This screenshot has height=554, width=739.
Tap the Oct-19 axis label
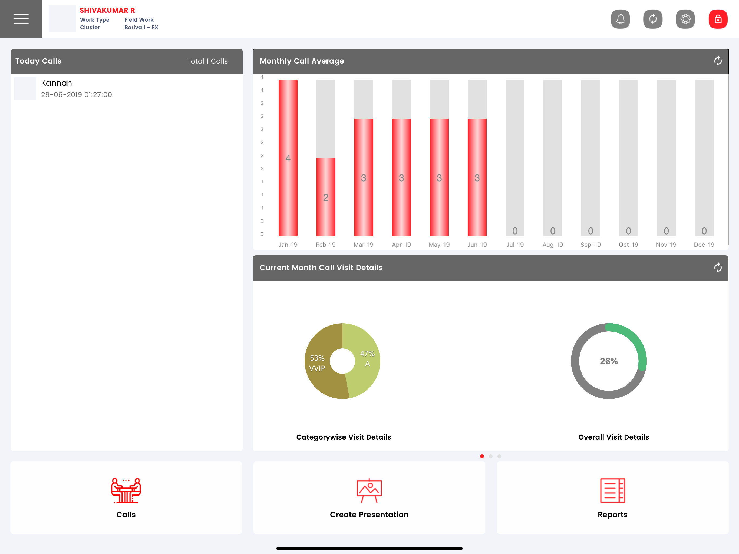tap(628, 245)
